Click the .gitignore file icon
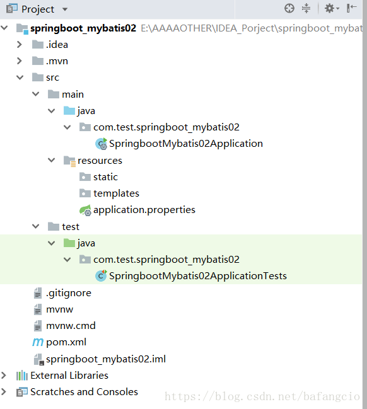The height and width of the screenshot is (409, 367). 38,293
